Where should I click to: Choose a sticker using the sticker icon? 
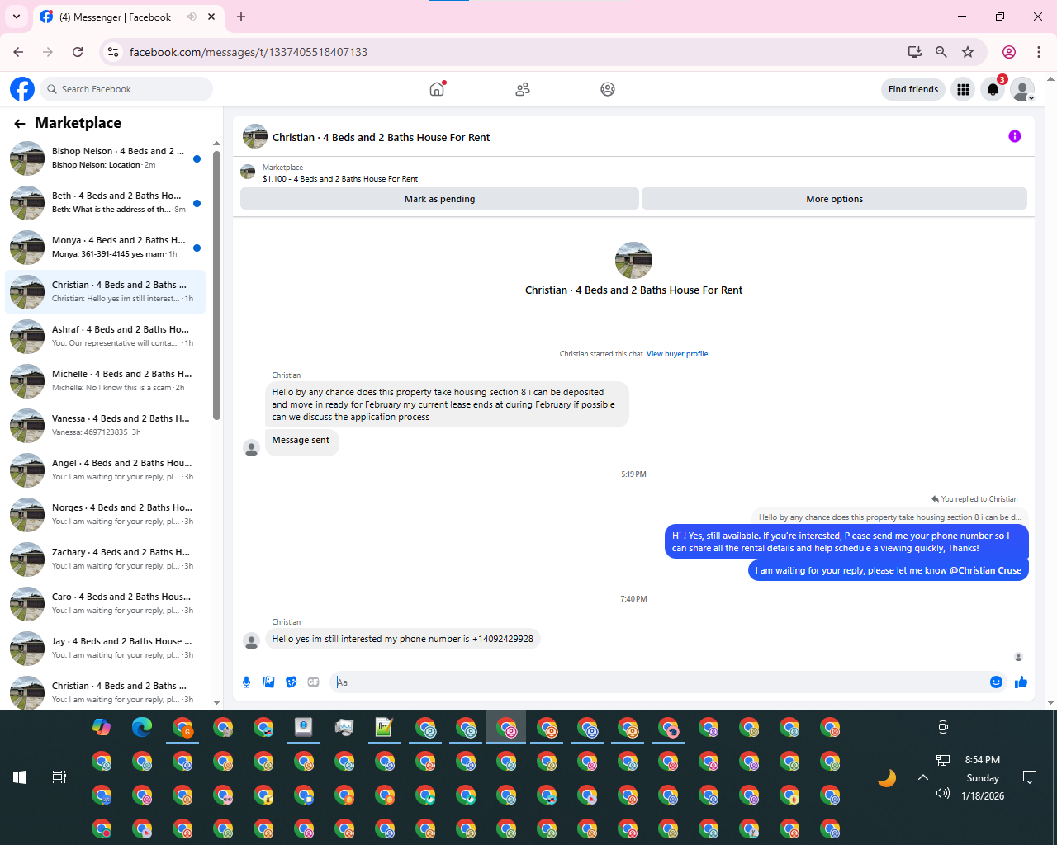tap(291, 682)
